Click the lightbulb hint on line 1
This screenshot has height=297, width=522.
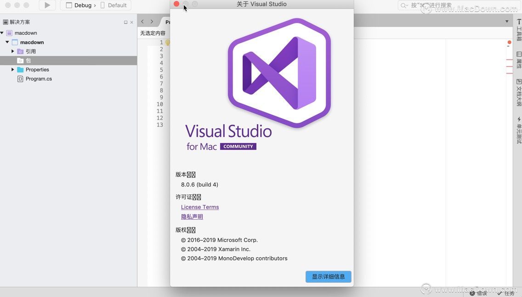tap(168, 43)
